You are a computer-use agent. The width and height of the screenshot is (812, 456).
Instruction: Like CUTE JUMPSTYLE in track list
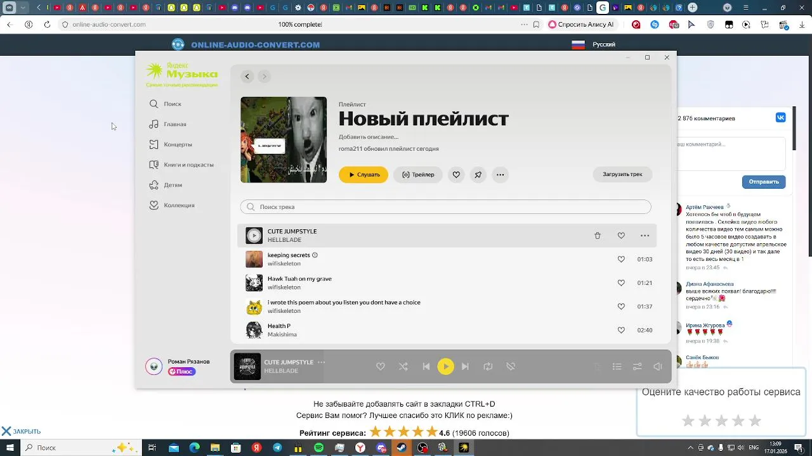coord(621,236)
